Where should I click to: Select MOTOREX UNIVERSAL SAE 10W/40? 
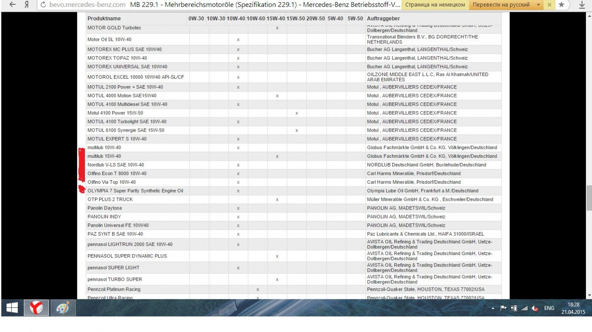pyautogui.click(x=127, y=67)
